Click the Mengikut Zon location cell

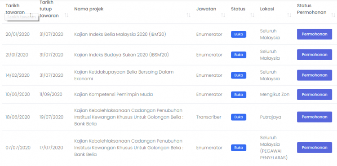click(x=275, y=95)
